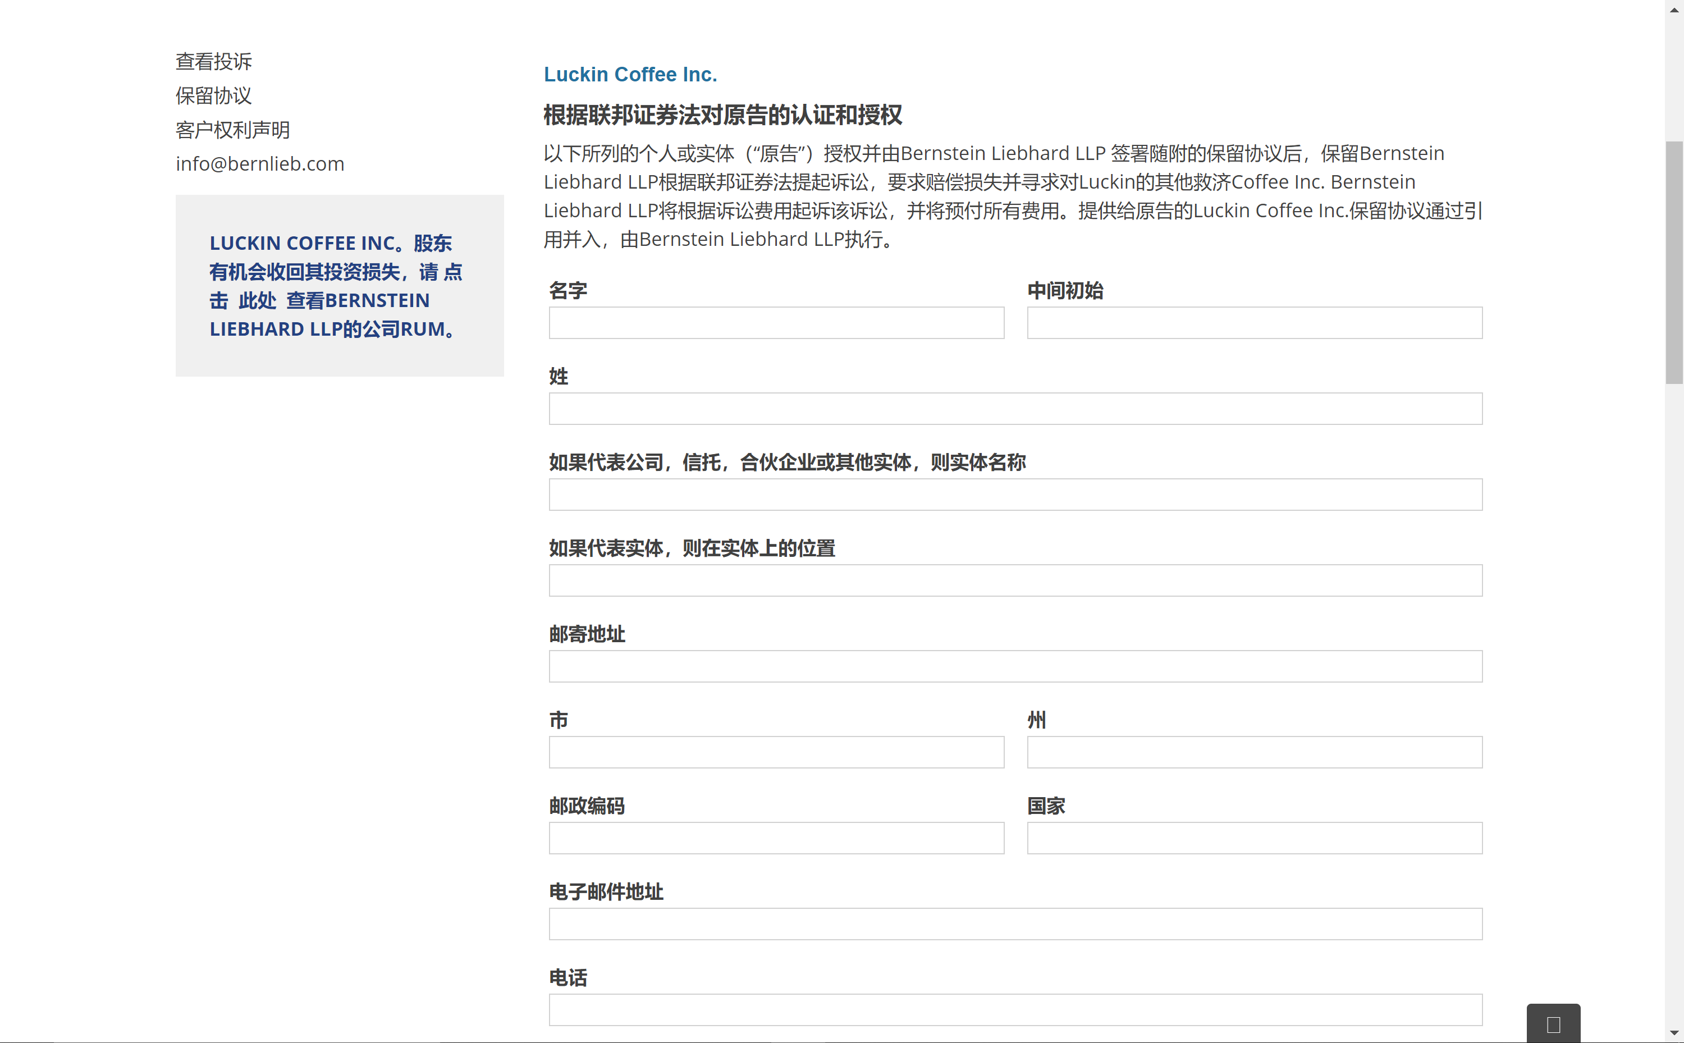This screenshot has width=1684, height=1043.
Task: Click the scrollbar up arrow
Action: (x=1674, y=10)
